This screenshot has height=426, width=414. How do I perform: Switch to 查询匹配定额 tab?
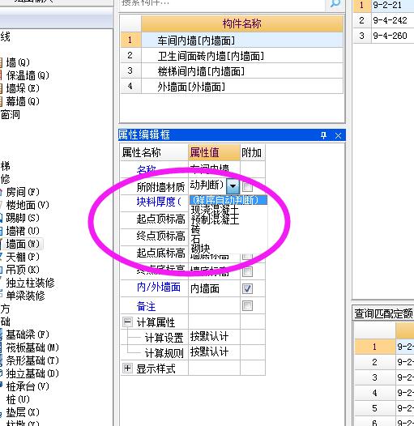tap(383, 313)
